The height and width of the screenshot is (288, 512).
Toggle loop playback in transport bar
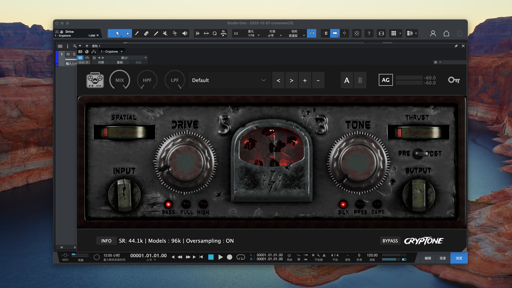[241, 257]
